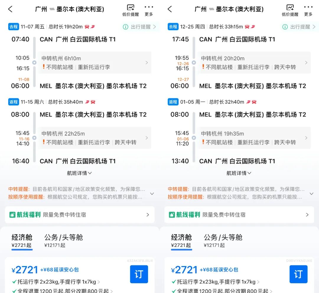
Task: Tap the 出行提醒 info icon
Action: [x=126, y=27]
